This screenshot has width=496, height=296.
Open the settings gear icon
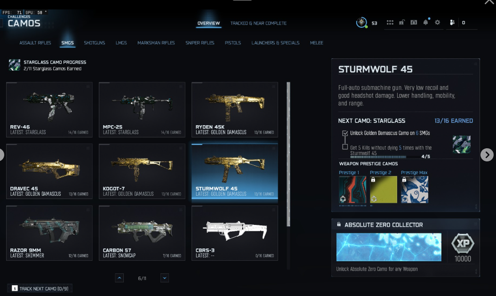pyautogui.click(x=438, y=23)
